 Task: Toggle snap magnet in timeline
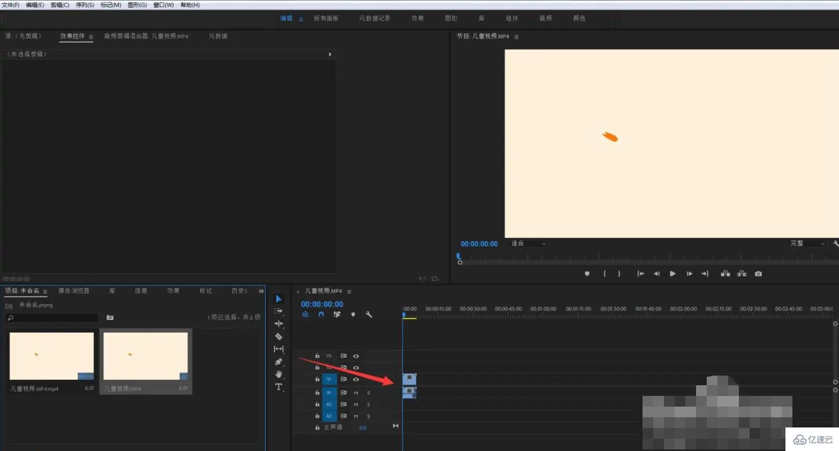point(321,315)
